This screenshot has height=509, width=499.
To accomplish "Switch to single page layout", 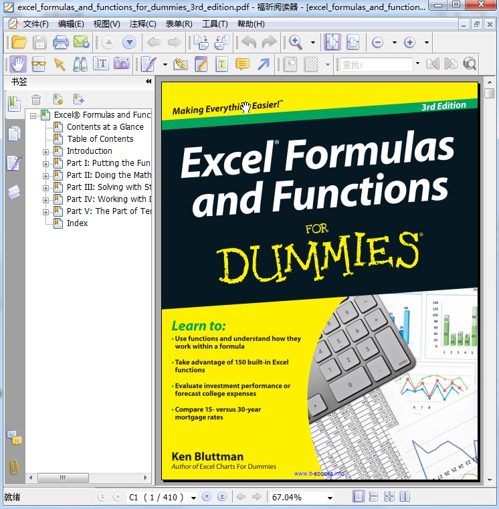I will pos(358,497).
